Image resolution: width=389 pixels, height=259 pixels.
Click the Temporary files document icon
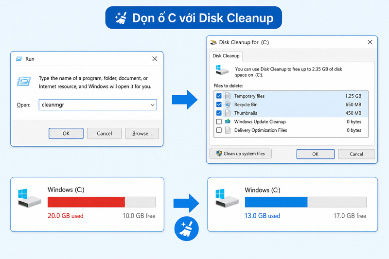pos(228,96)
